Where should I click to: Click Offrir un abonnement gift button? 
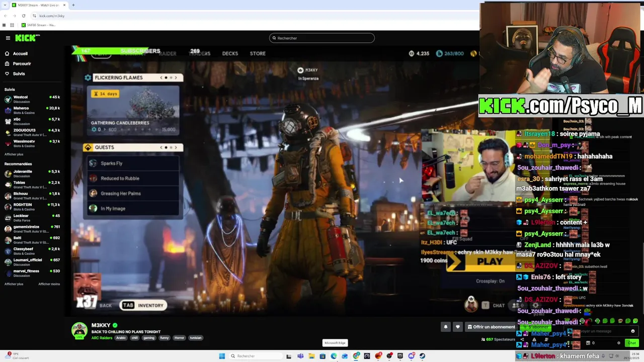click(x=491, y=327)
